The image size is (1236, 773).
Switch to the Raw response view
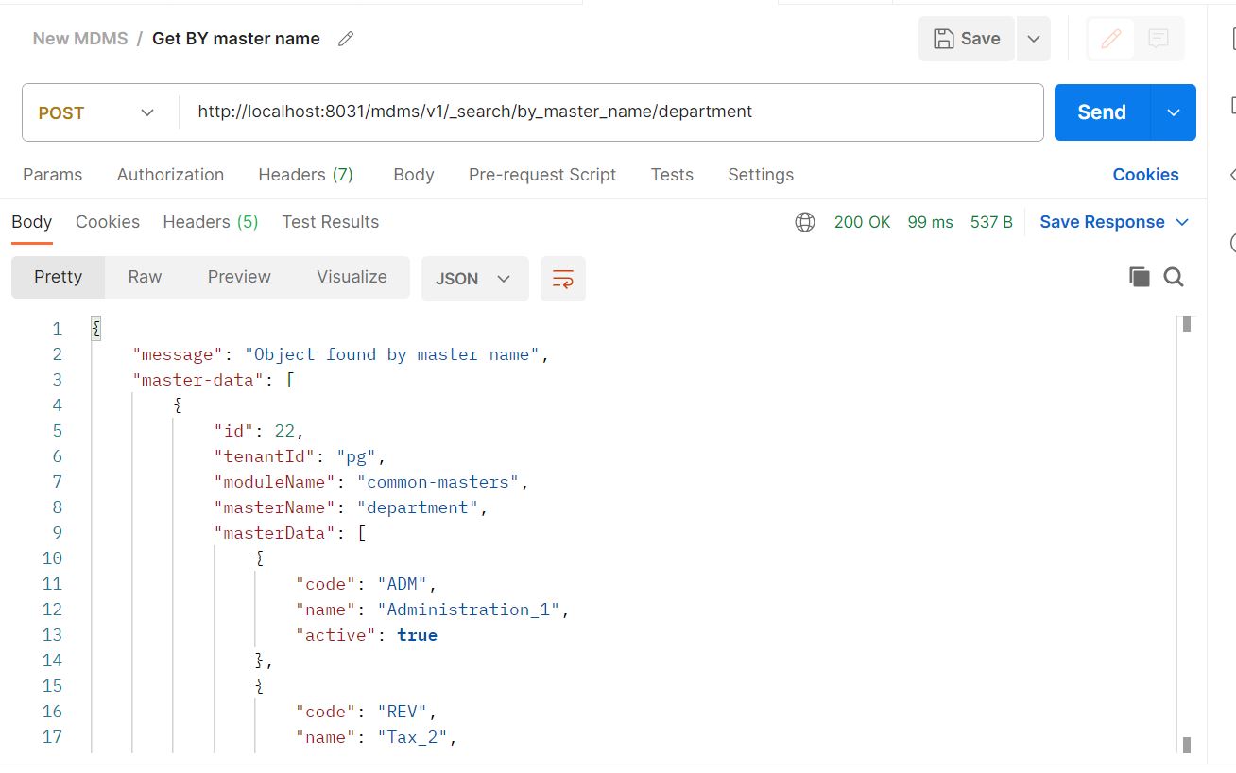pyautogui.click(x=144, y=277)
